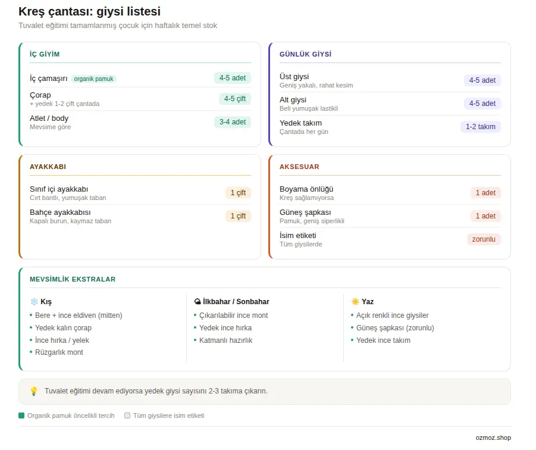Select the 'zorunlu' badge for İsim etiketi
The height and width of the screenshot is (450, 536).
click(x=484, y=239)
